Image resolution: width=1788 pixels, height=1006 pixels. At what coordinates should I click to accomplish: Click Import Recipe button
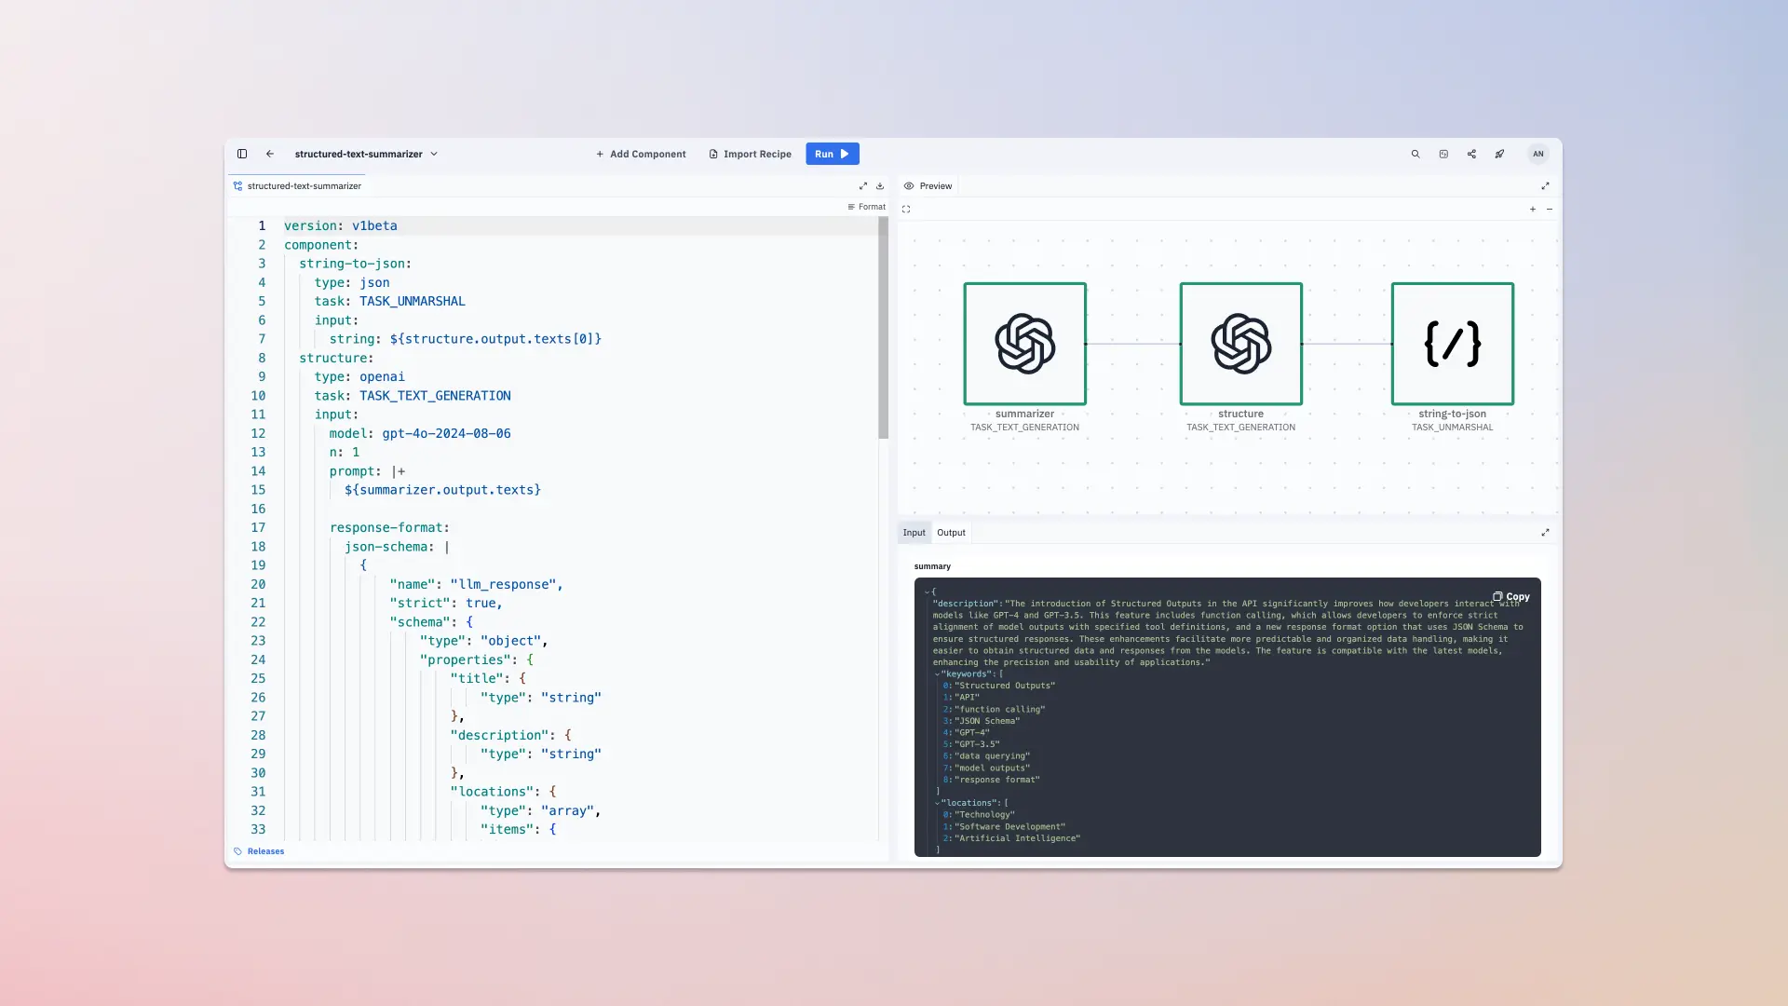(751, 154)
